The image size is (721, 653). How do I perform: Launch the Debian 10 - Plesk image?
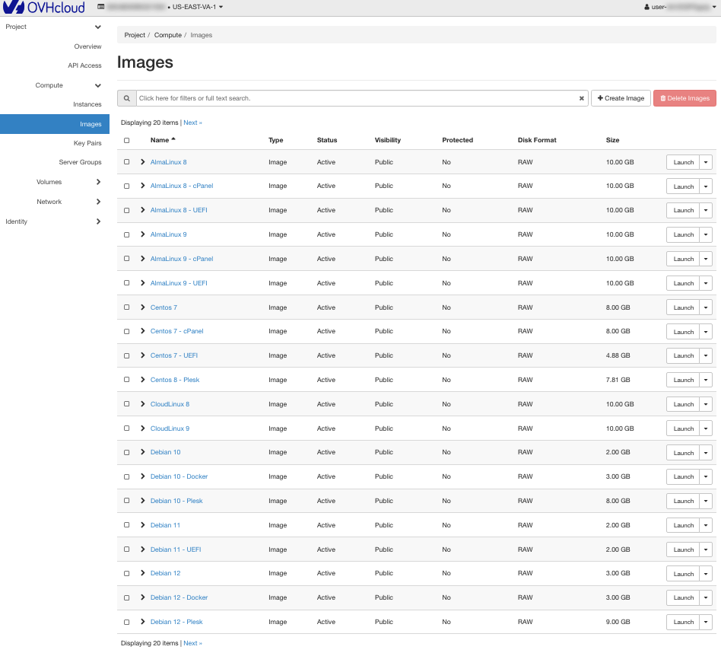683,501
